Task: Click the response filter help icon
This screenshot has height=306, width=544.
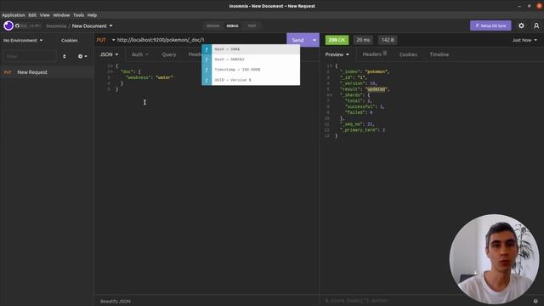Action: [x=535, y=301]
